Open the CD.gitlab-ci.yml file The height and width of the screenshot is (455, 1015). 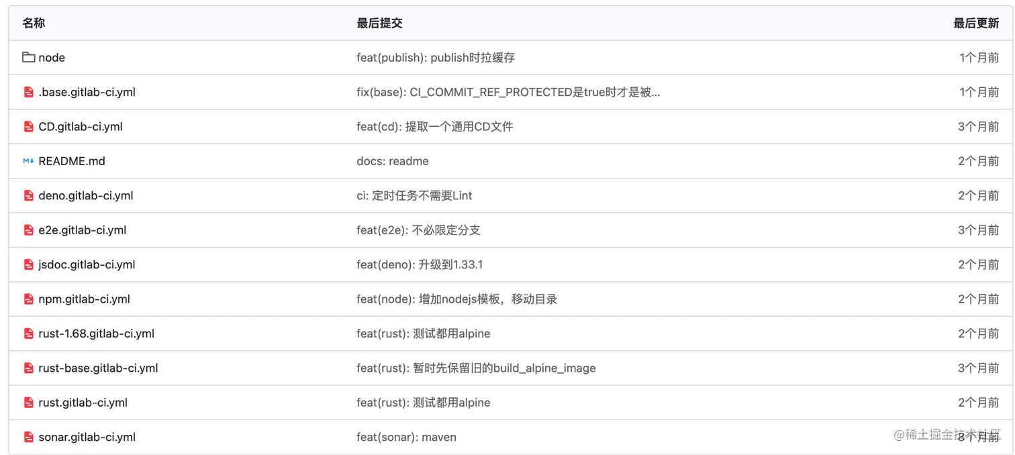[81, 127]
